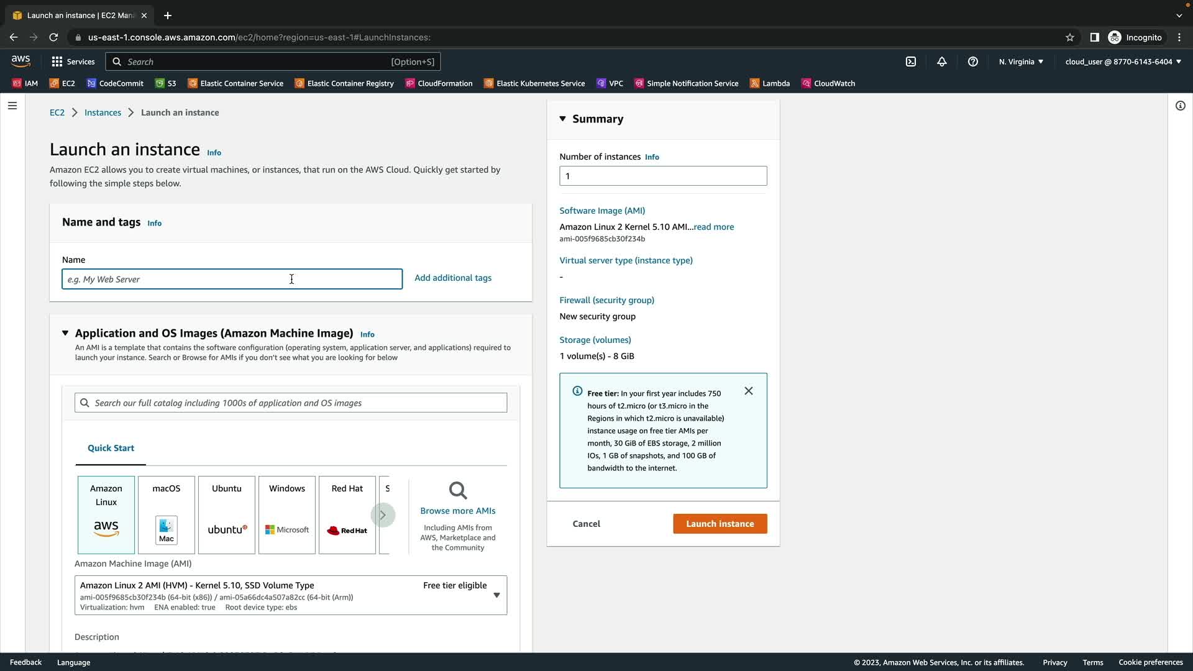Viewport: 1193px width, 671px height.
Task: Click the help question mark icon
Action: pos(973,62)
